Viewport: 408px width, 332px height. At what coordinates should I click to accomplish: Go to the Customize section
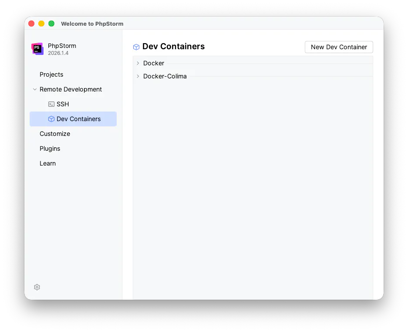click(x=54, y=134)
